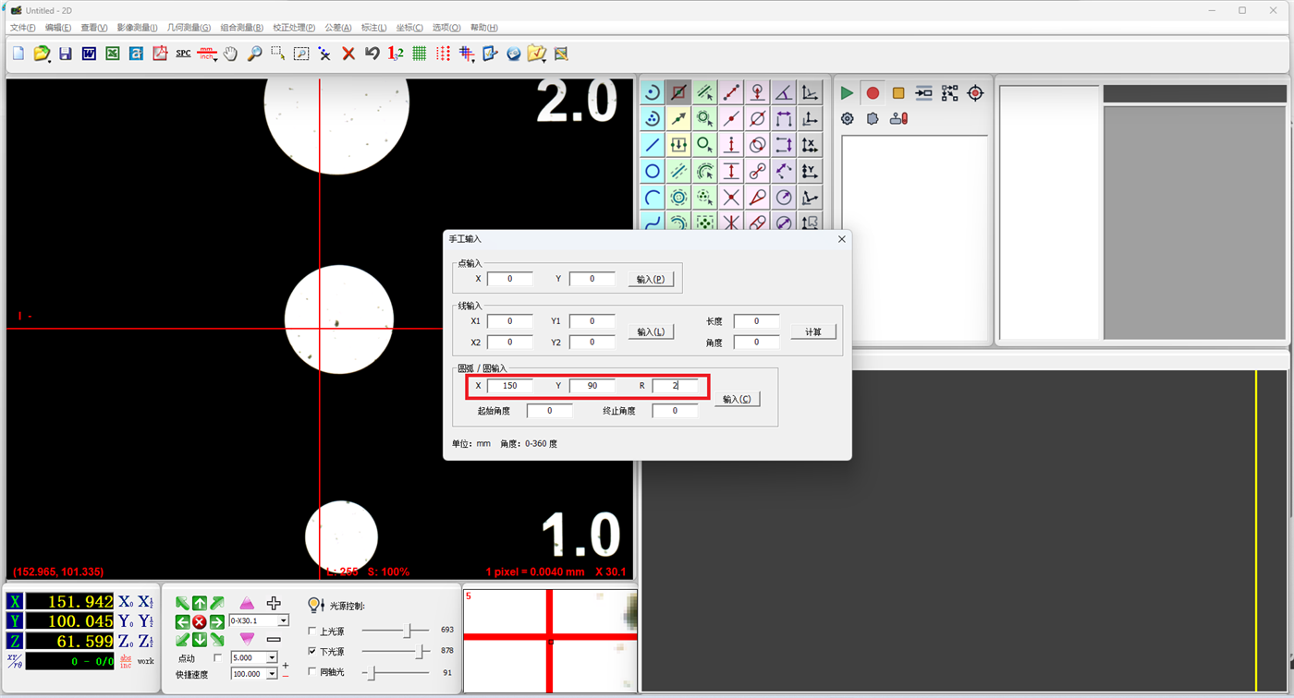Select the pan hand tool
Viewport: 1294px width, 698px height.
[x=230, y=54]
